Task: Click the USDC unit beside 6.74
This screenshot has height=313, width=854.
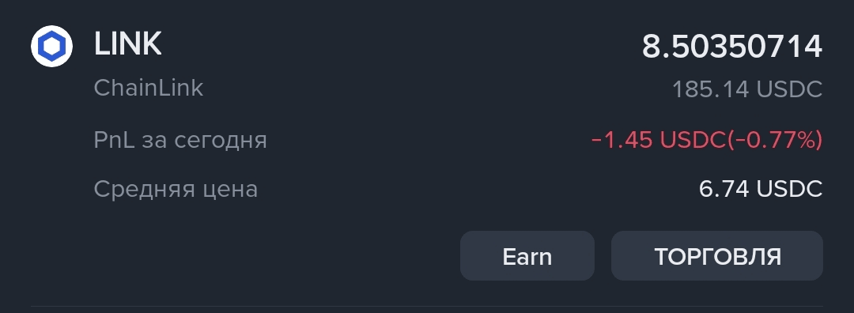Action: [x=790, y=190]
